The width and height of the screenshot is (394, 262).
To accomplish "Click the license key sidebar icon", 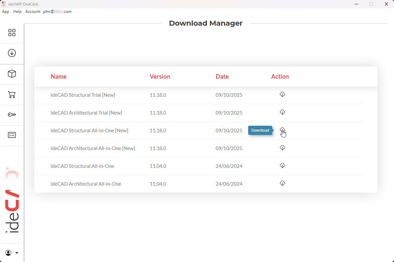I will point(12,115).
